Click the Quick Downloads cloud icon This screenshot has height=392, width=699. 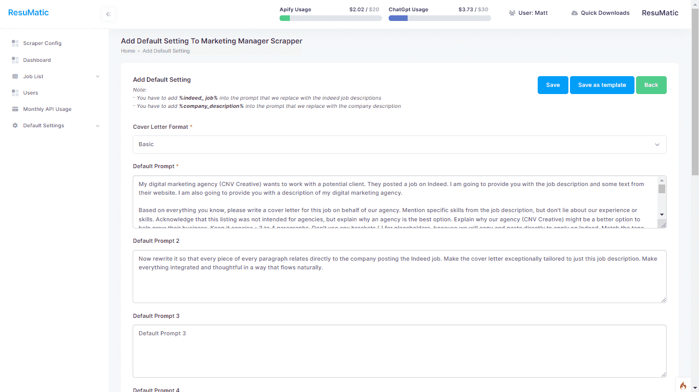click(x=575, y=13)
